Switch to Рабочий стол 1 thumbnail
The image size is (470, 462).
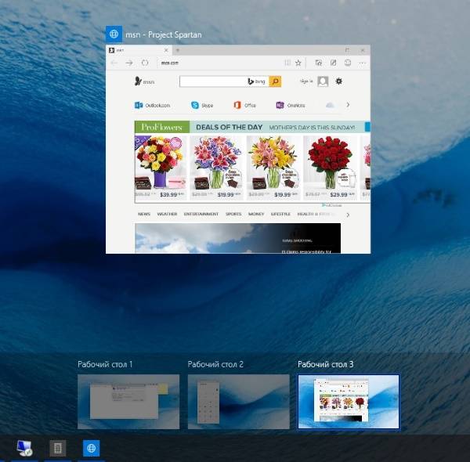(x=128, y=402)
